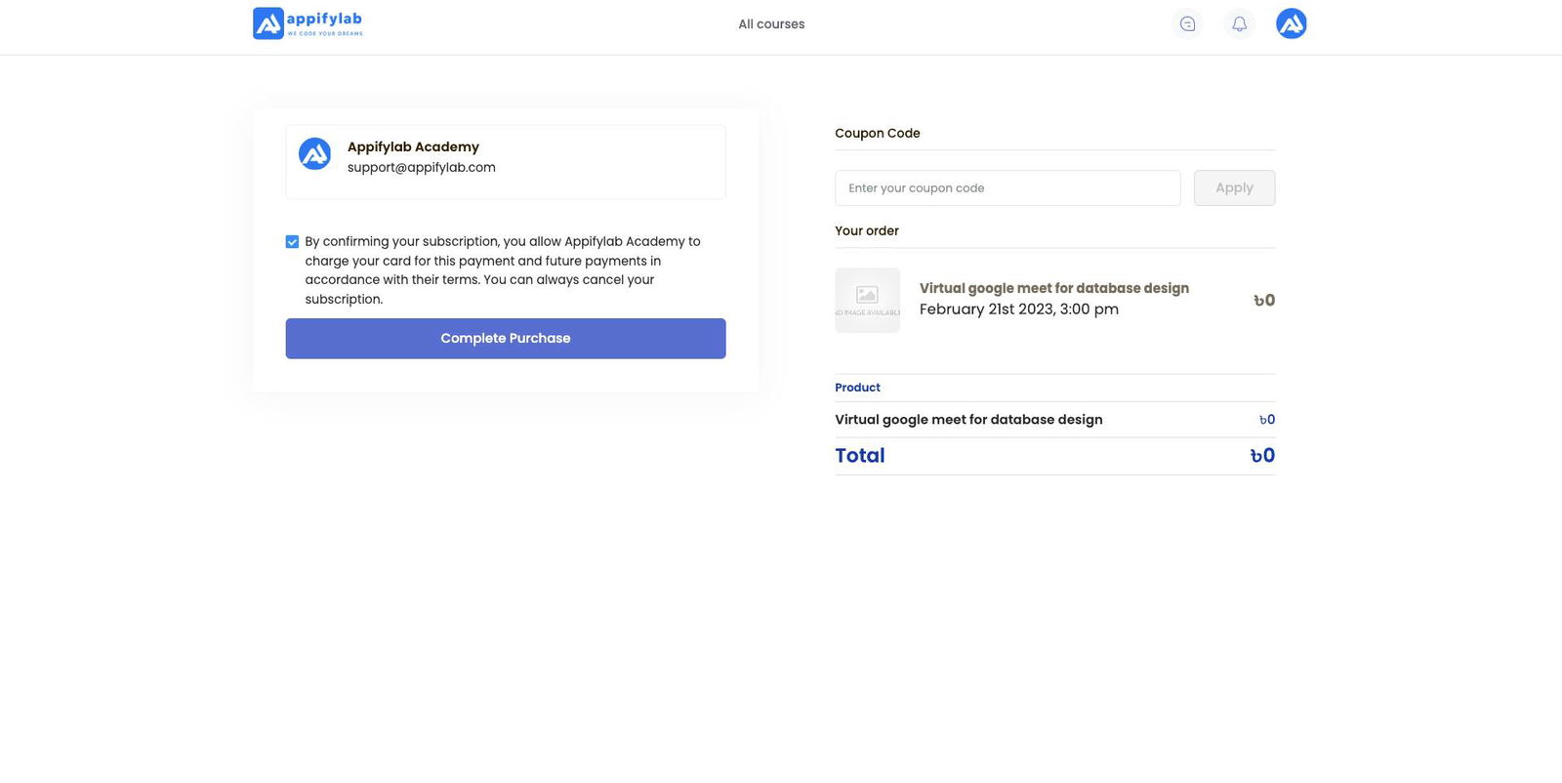
Task: Open the notifications bell
Action: (1239, 24)
